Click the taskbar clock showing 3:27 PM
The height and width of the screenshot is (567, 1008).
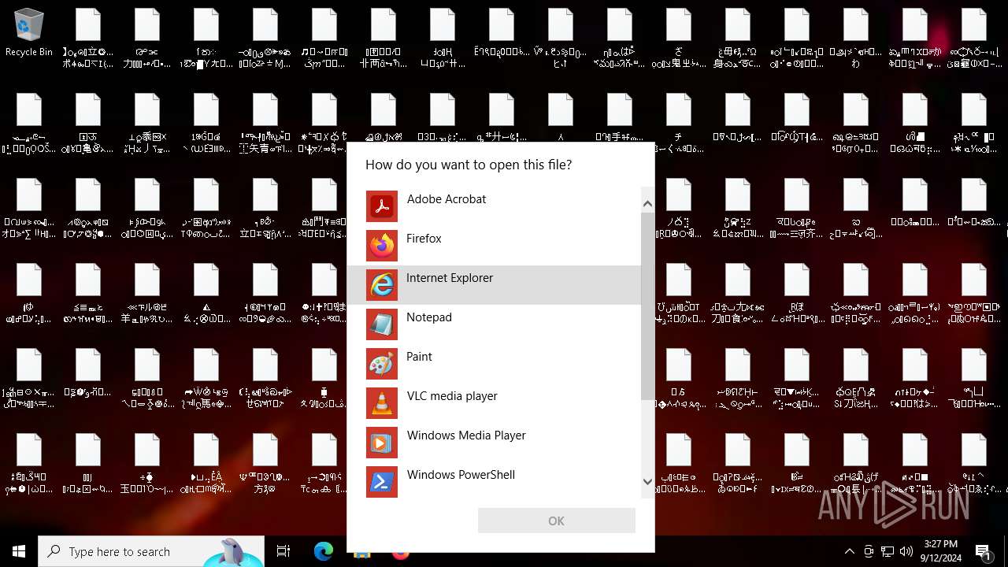[940, 551]
